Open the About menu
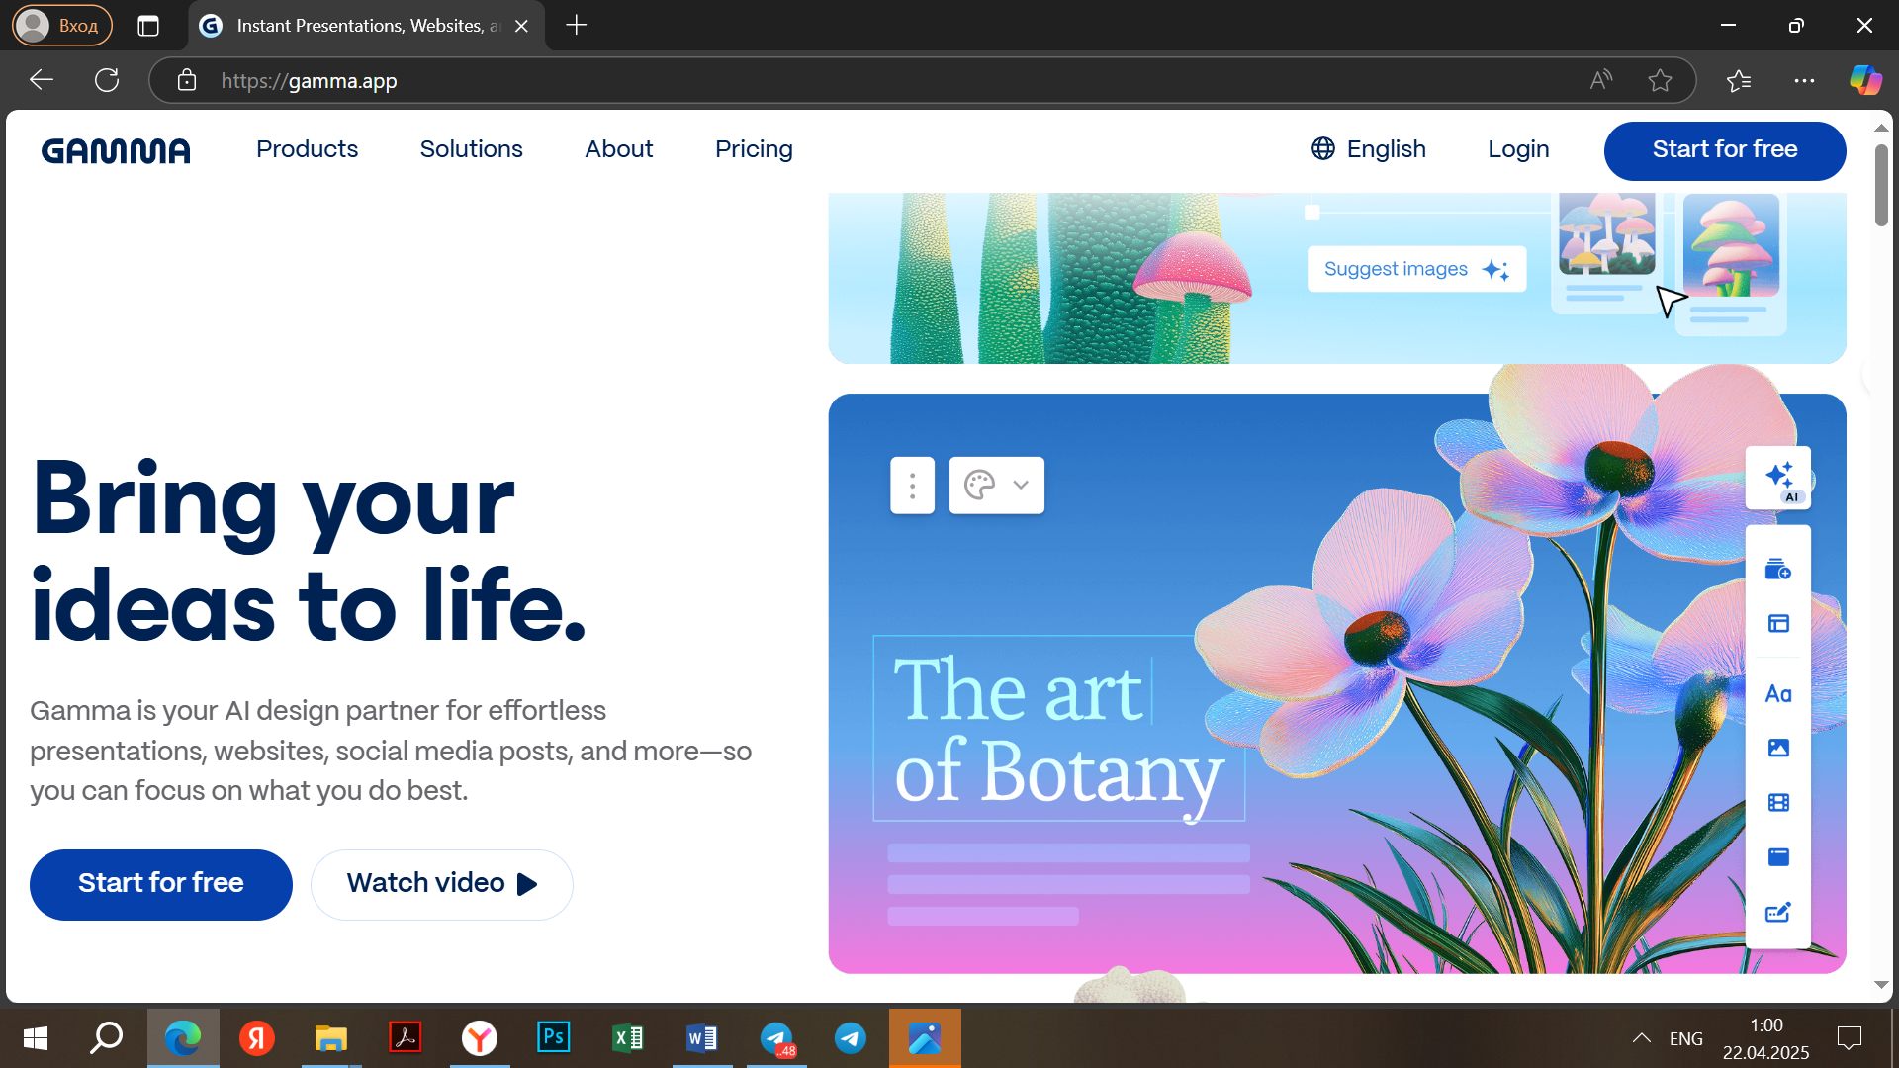Image resolution: width=1899 pixels, height=1068 pixels. [x=618, y=149]
